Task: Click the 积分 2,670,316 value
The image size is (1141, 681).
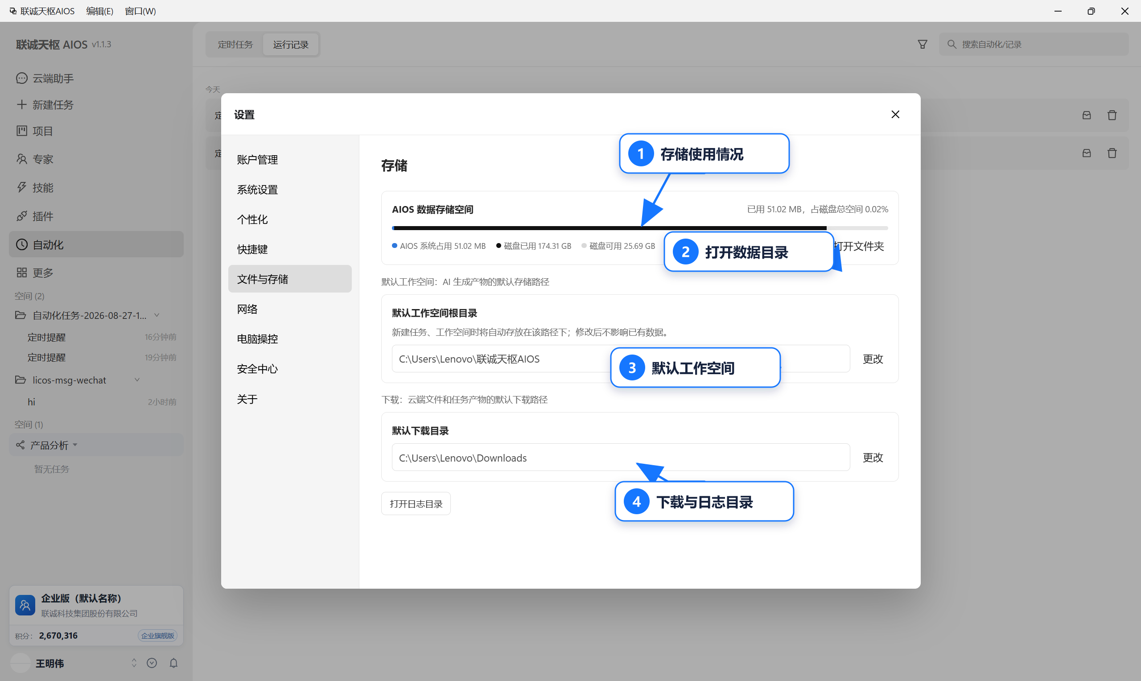Action: [x=58, y=636]
